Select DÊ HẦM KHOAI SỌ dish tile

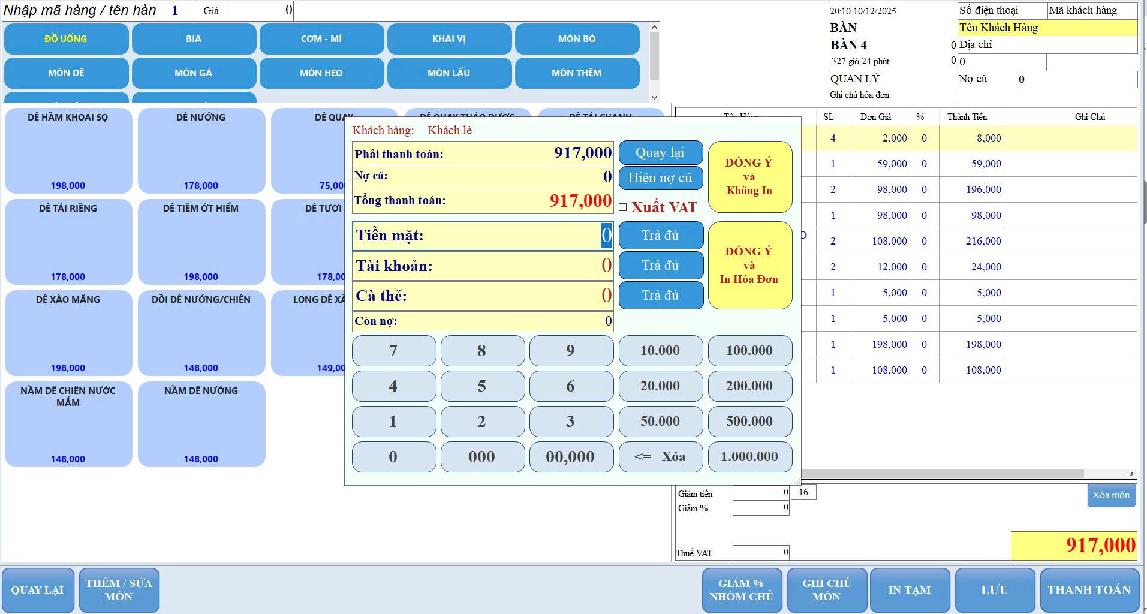point(68,151)
